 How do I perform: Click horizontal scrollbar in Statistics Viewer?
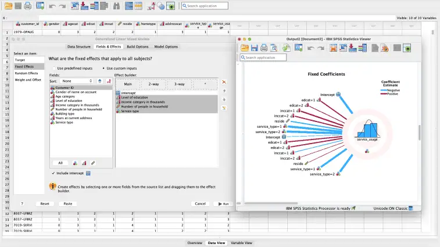(x=271, y=203)
